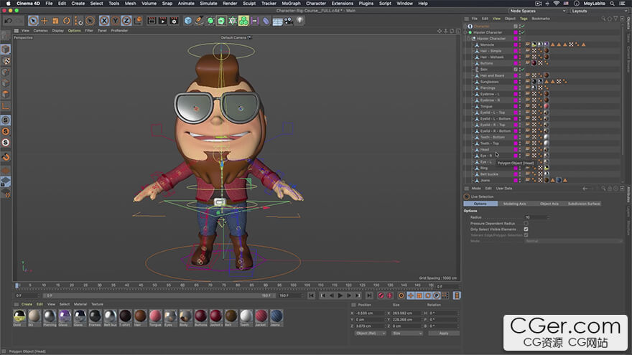Click the Light bulb icon
Viewport: 632px width, 355px height.
pyautogui.click(x=300, y=20)
